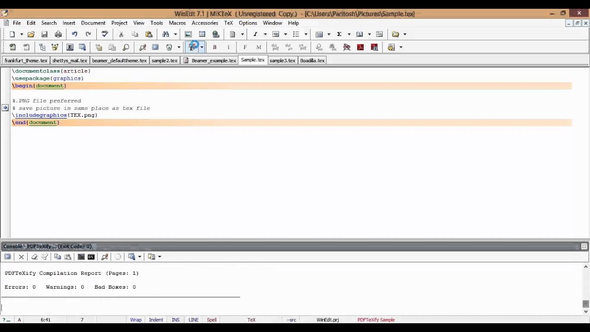This screenshot has height=332, width=590.
Task: Run the ps to pdf converter icon
Action: click(x=302, y=47)
